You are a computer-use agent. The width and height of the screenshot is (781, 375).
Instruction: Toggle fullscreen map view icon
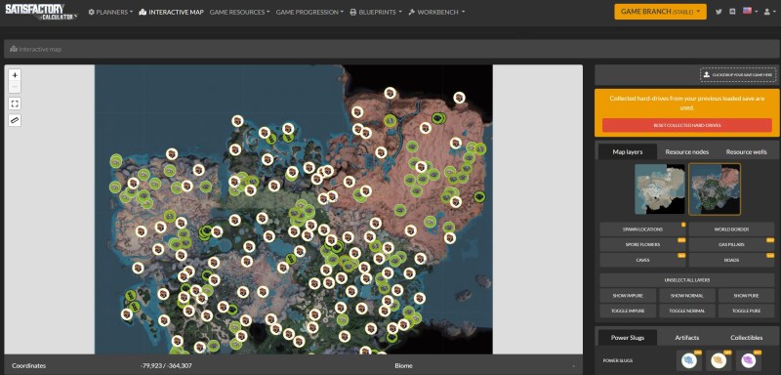(15, 104)
